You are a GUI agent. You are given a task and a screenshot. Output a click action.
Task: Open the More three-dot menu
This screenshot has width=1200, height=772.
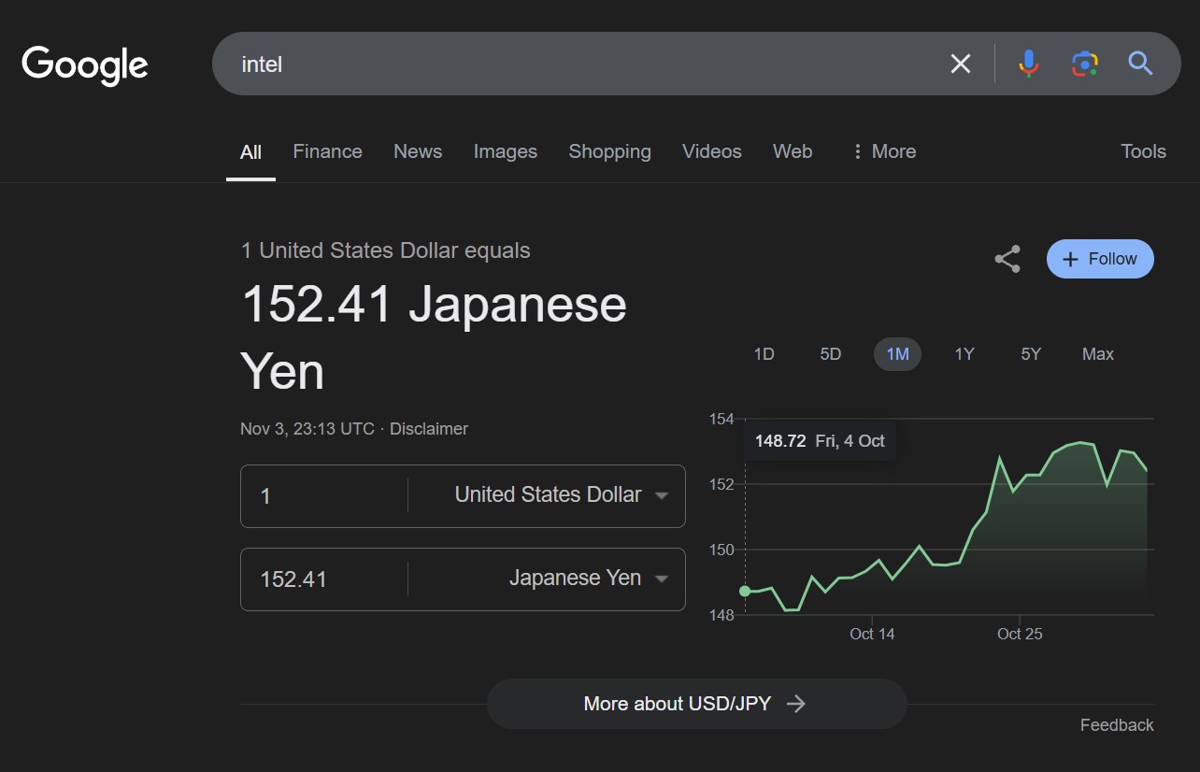(x=883, y=151)
